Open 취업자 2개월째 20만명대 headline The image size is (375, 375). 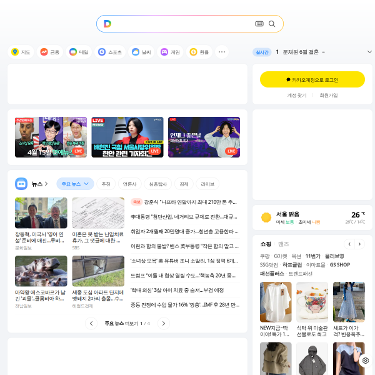pos(184,231)
